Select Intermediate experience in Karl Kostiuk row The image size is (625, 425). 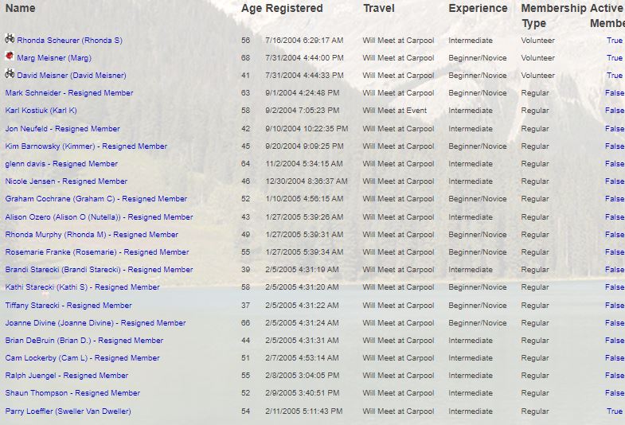tap(471, 111)
